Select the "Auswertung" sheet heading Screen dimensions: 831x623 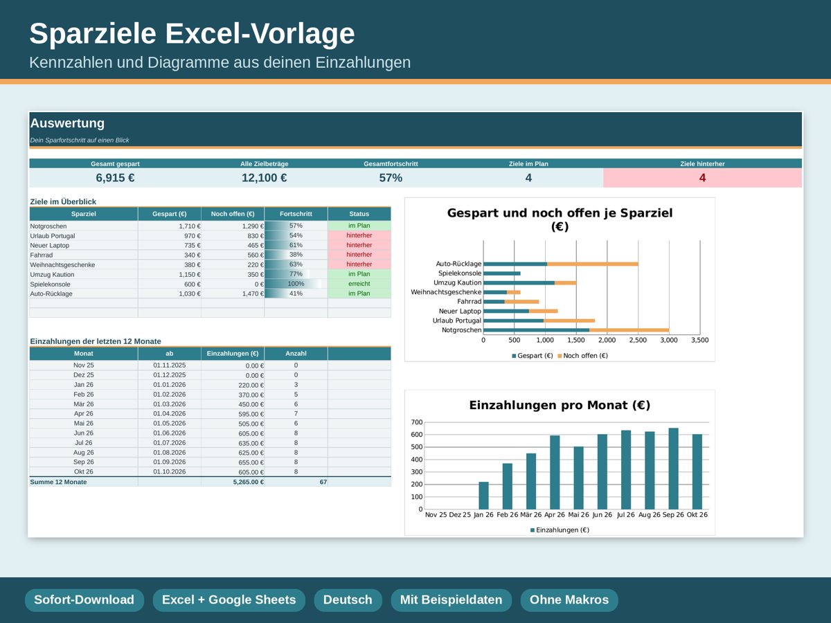click(67, 123)
